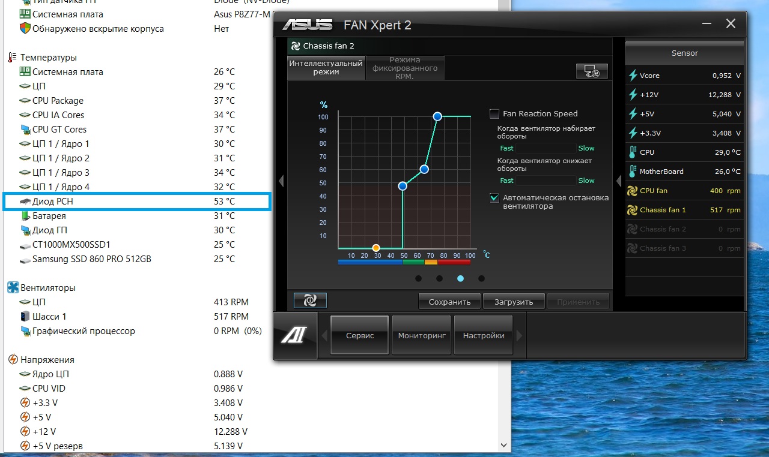Click the Применить button
769x457 pixels.
(x=579, y=302)
